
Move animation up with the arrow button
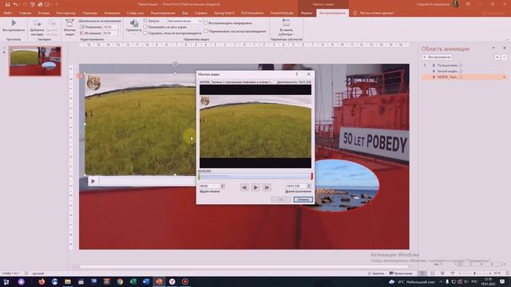[x=497, y=57]
